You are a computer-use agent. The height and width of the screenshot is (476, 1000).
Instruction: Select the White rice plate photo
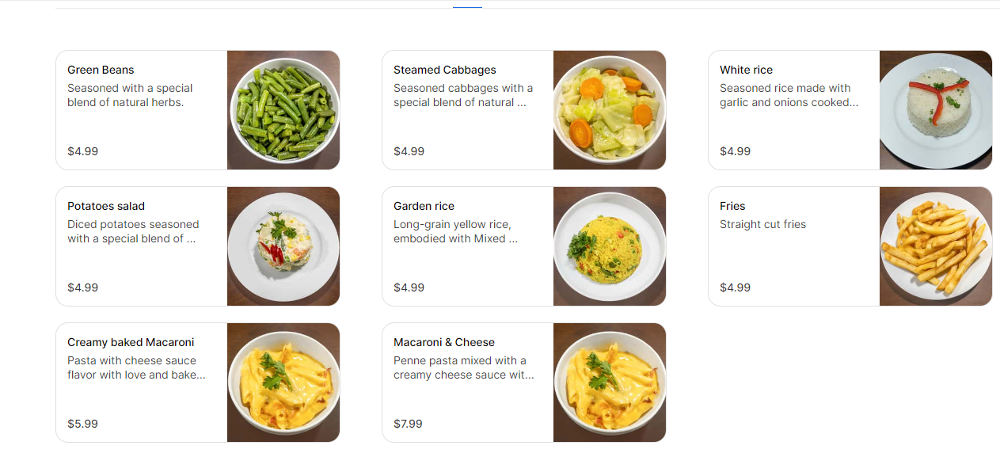(x=936, y=110)
